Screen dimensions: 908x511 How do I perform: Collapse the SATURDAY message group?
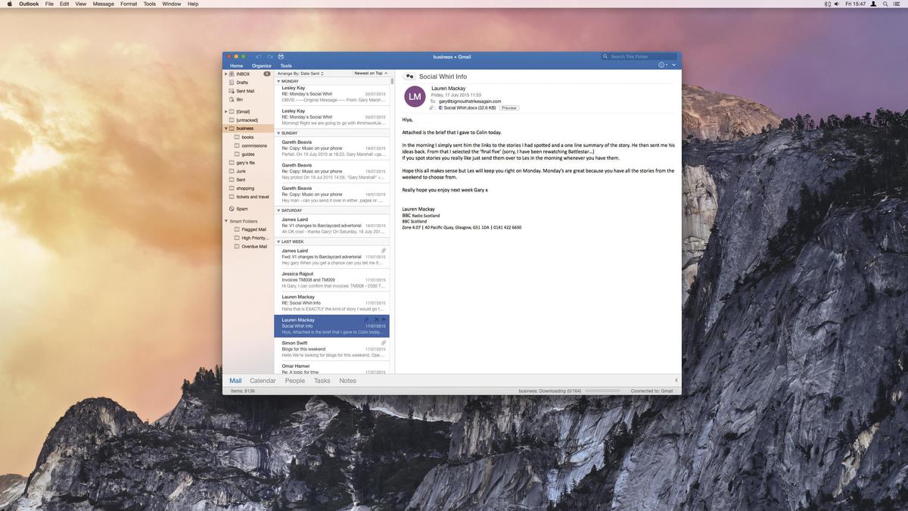(x=278, y=210)
